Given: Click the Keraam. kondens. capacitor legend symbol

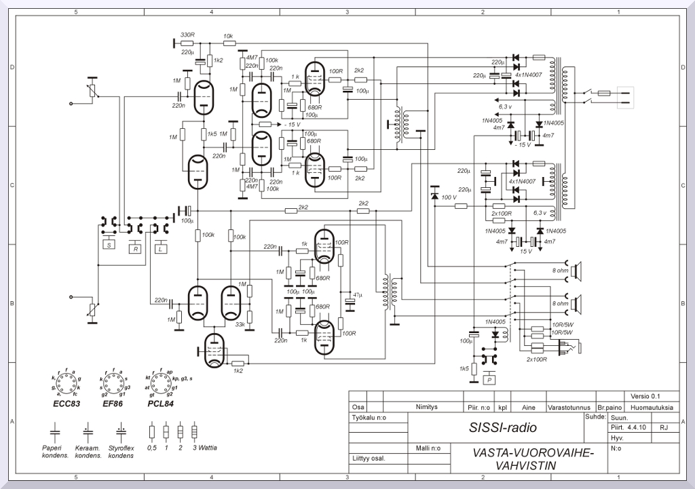Looking at the screenshot, I should click(x=88, y=430).
